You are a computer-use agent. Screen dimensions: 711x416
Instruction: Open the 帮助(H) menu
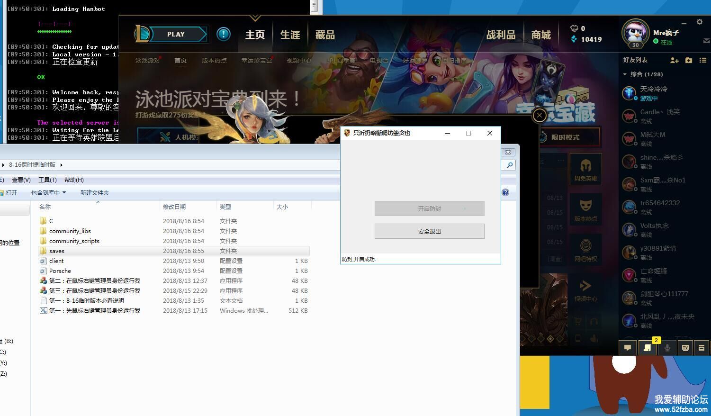[74, 180]
